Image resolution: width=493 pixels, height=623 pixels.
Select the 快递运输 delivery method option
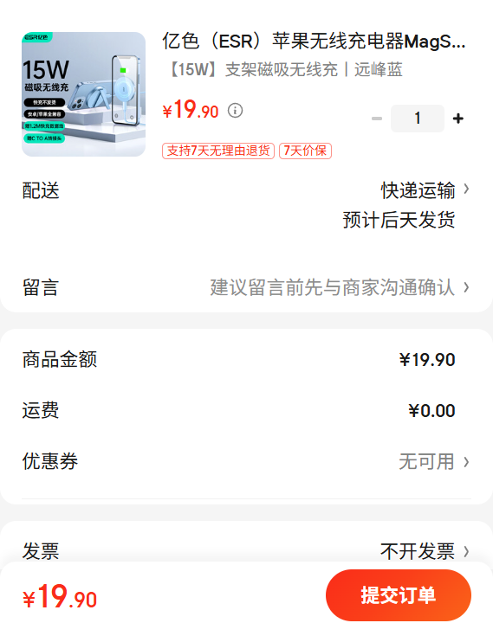(x=418, y=190)
